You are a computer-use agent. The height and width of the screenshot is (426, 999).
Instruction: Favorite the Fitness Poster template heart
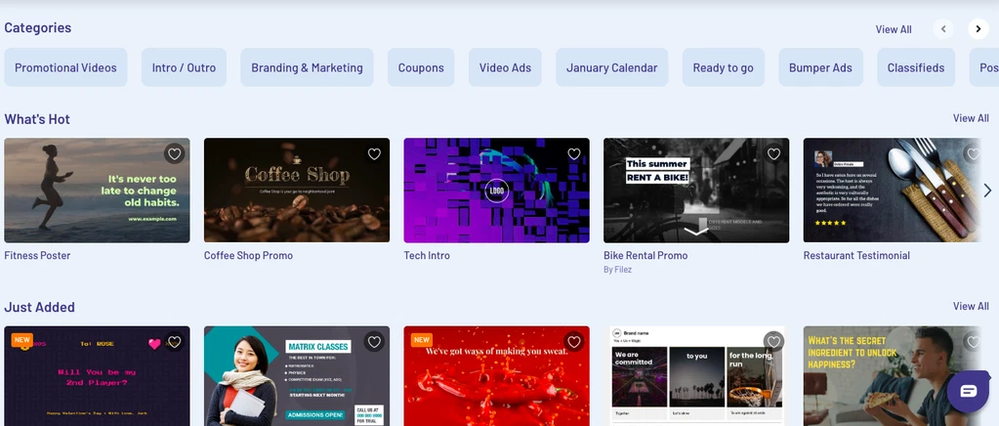click(175, 153)
